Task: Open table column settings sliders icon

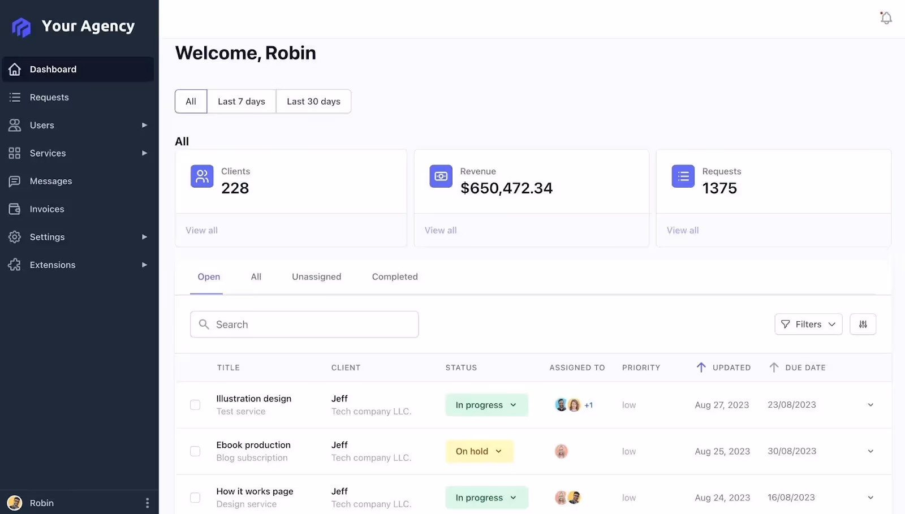Action: click(x=863, y=325)
